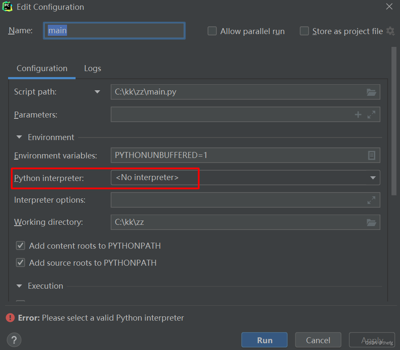Uncheck Add source roots to PYTHONPATH
The image size is (400, 350).
click(x=20, y=262)
